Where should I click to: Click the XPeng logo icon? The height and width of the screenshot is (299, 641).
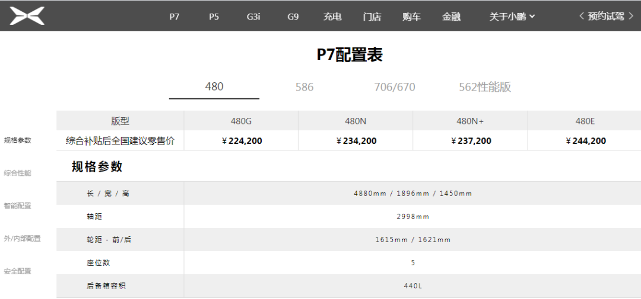(27, 16)
